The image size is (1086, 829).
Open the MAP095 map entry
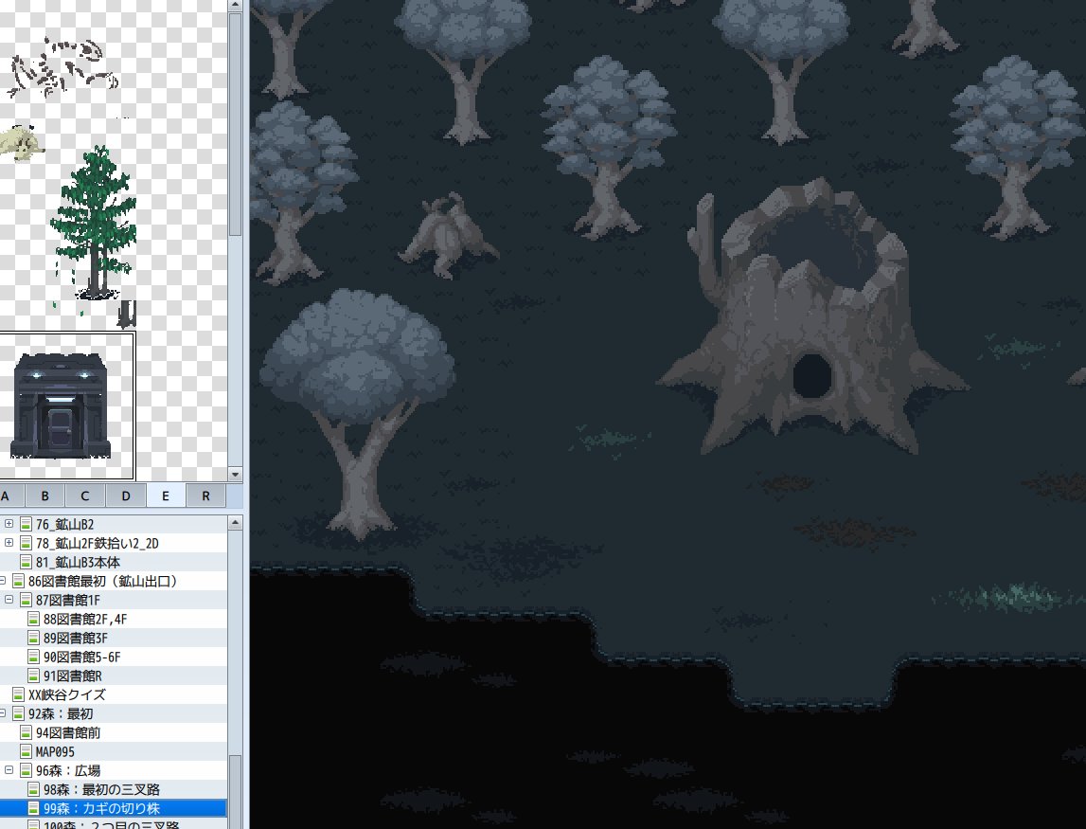(55, 751)
